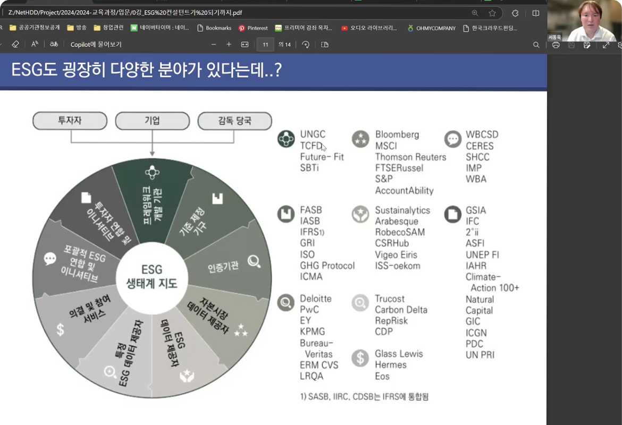Open the 공공기관정보공개 bookmark folder

point(35,28)
